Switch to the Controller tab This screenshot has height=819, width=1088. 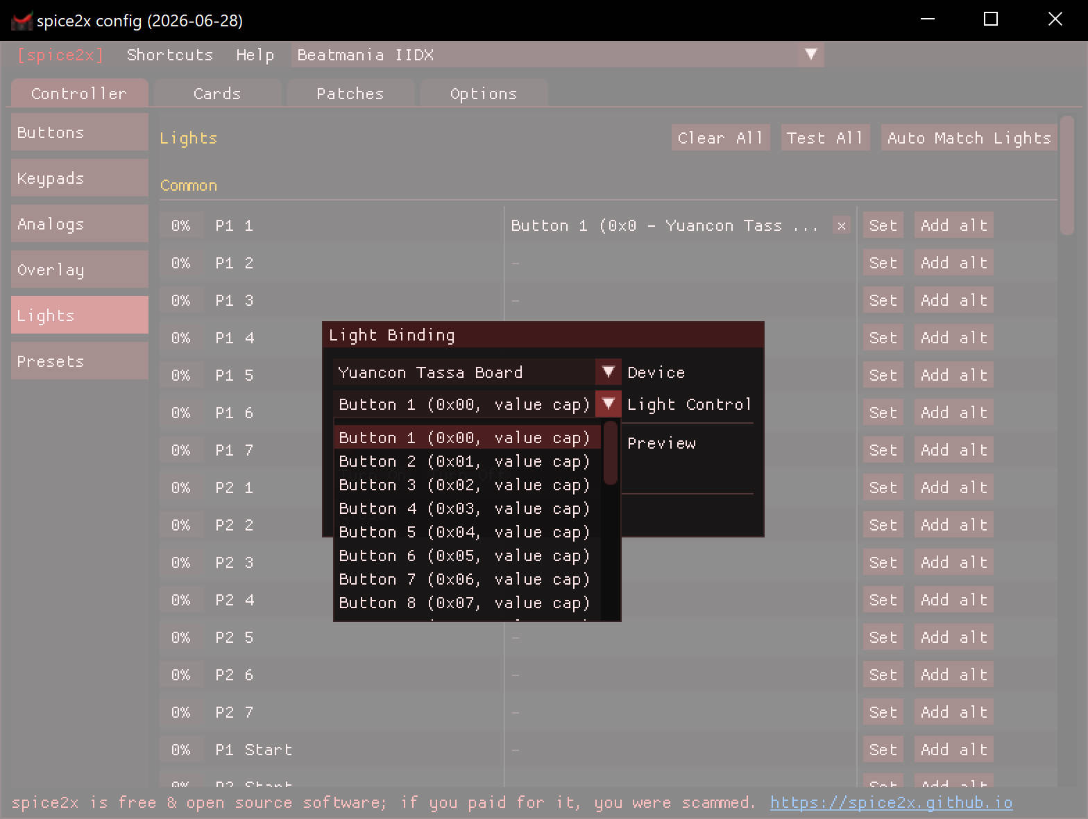[79, 94]
